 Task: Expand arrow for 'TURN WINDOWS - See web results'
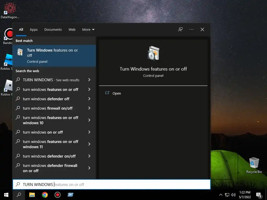point(89,80)
